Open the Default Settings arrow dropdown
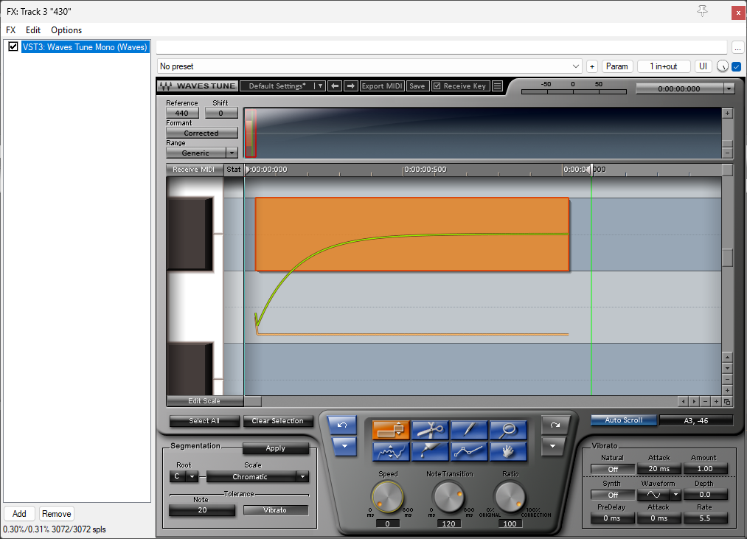Image resolution: width=747 pixels, height=539 pixels. point(320,86)
